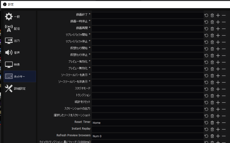This screenshot has width=230, height=143.
Task: Remove the 仮想カメラ停止 hotkey row via minus
Action: click(224, 55)
